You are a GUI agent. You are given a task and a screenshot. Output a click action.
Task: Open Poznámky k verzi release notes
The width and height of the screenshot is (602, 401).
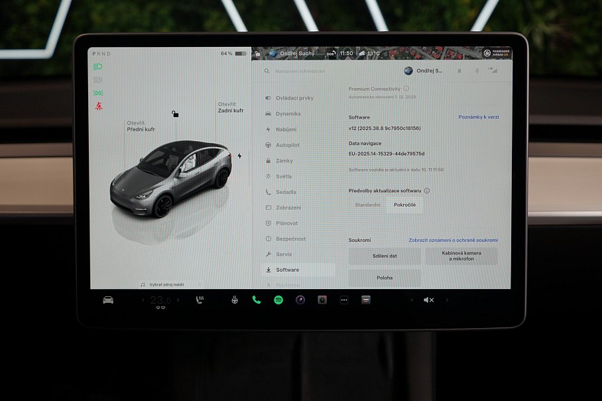click(x=479, y=117)
